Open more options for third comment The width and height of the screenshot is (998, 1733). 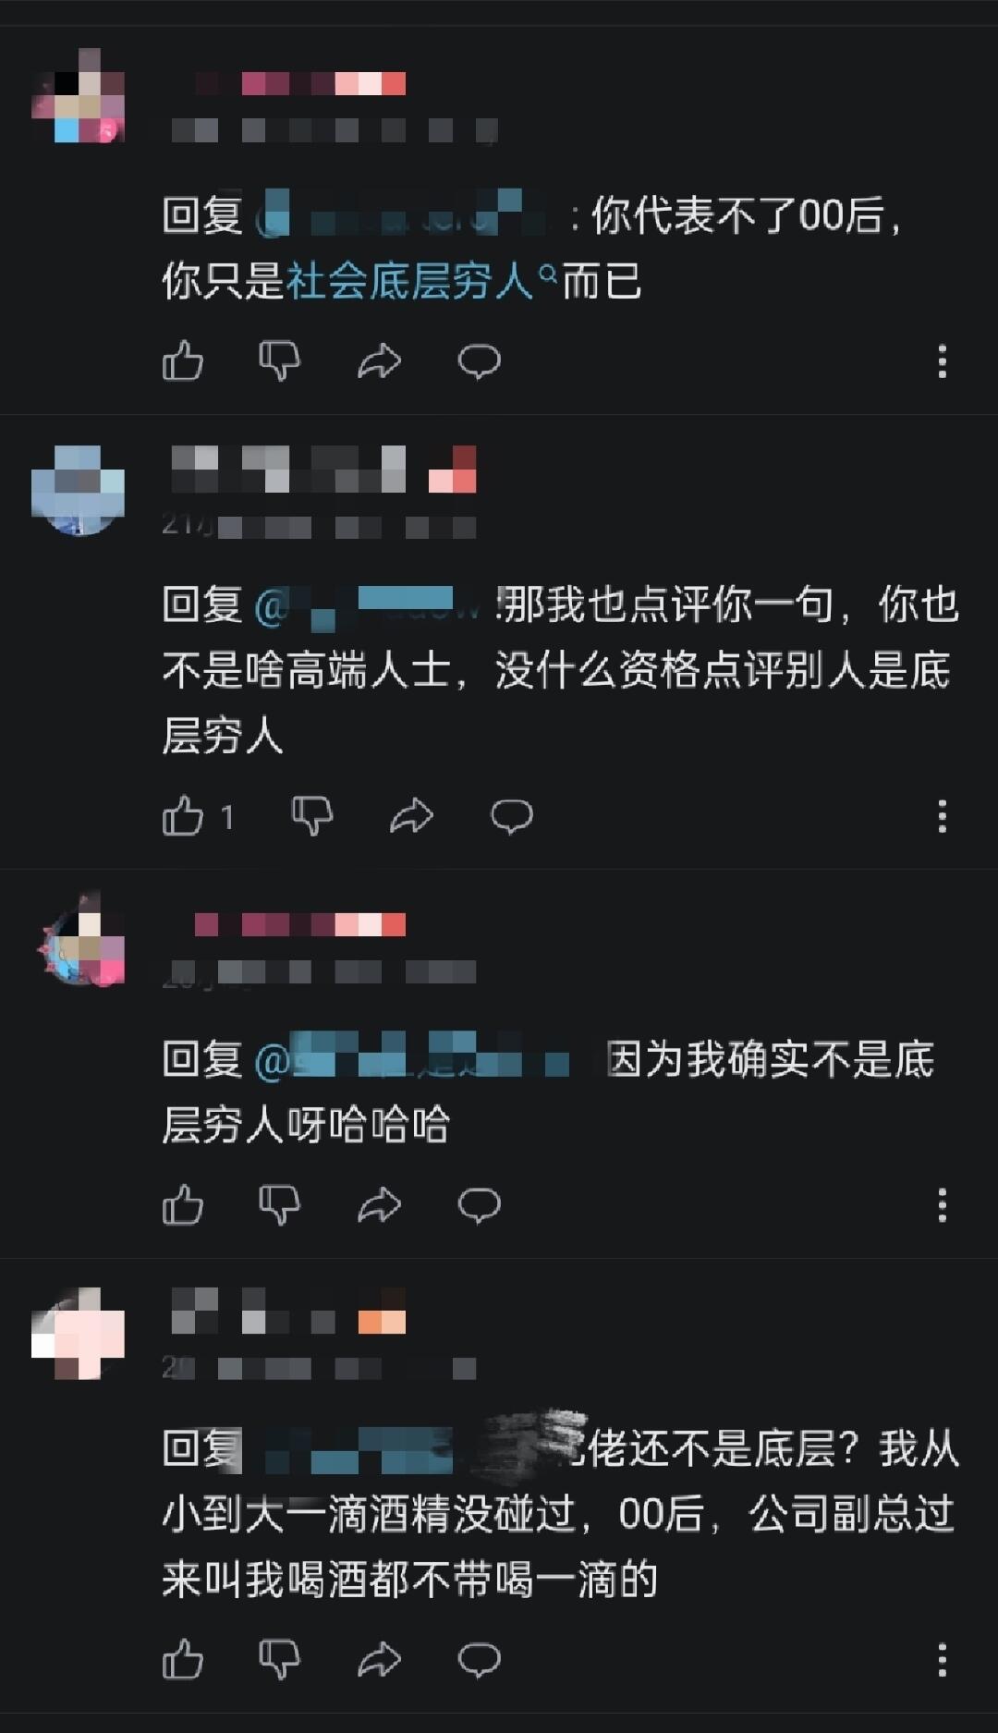[942, 1205]
